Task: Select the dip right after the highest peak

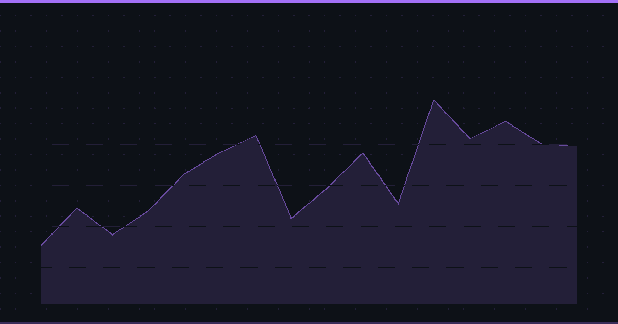Action: pos(470,139)
